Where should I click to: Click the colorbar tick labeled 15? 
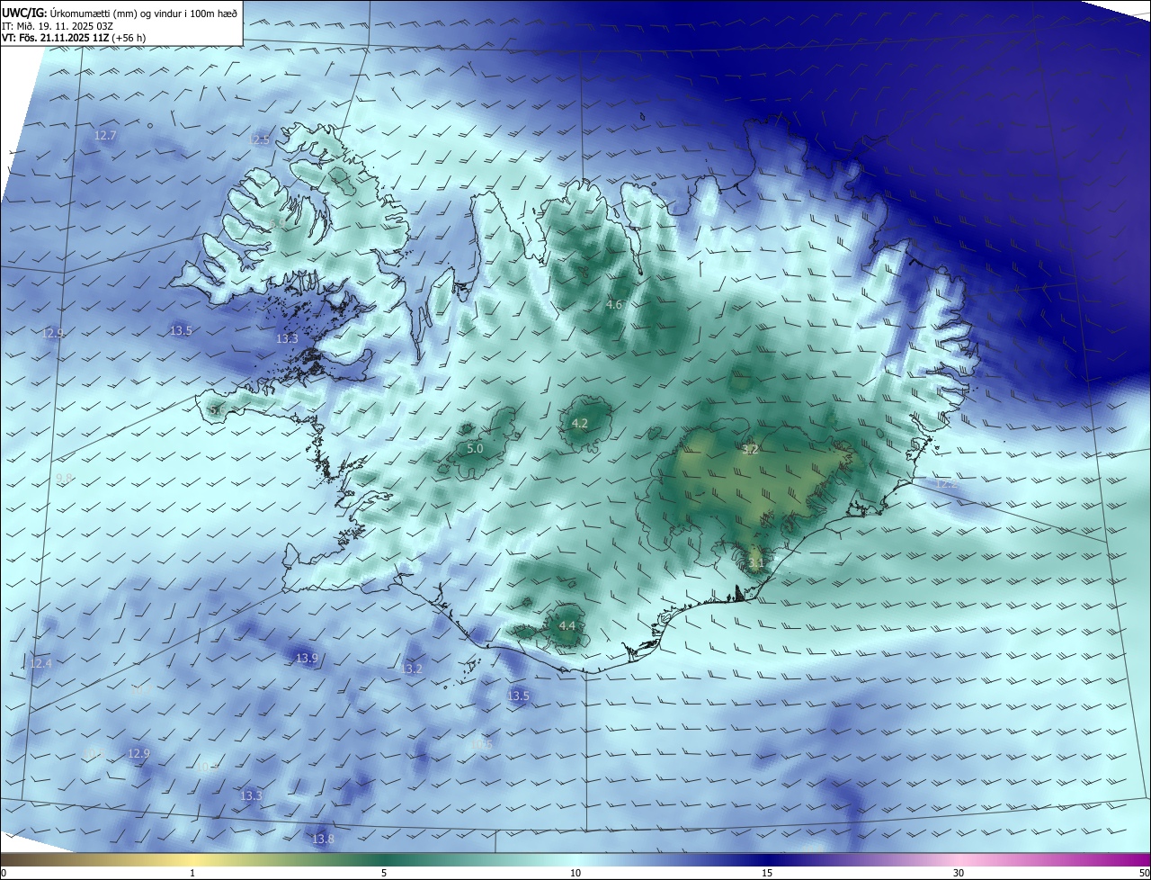(x=767, y=873)
